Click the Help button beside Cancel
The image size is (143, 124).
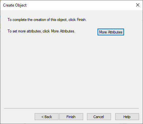coord(127,117)
